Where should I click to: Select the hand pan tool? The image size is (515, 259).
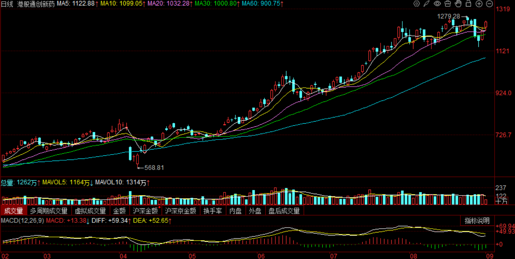(458, 4)
